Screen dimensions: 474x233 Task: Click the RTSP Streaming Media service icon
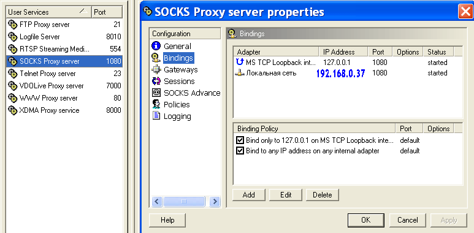pos(13,49)
